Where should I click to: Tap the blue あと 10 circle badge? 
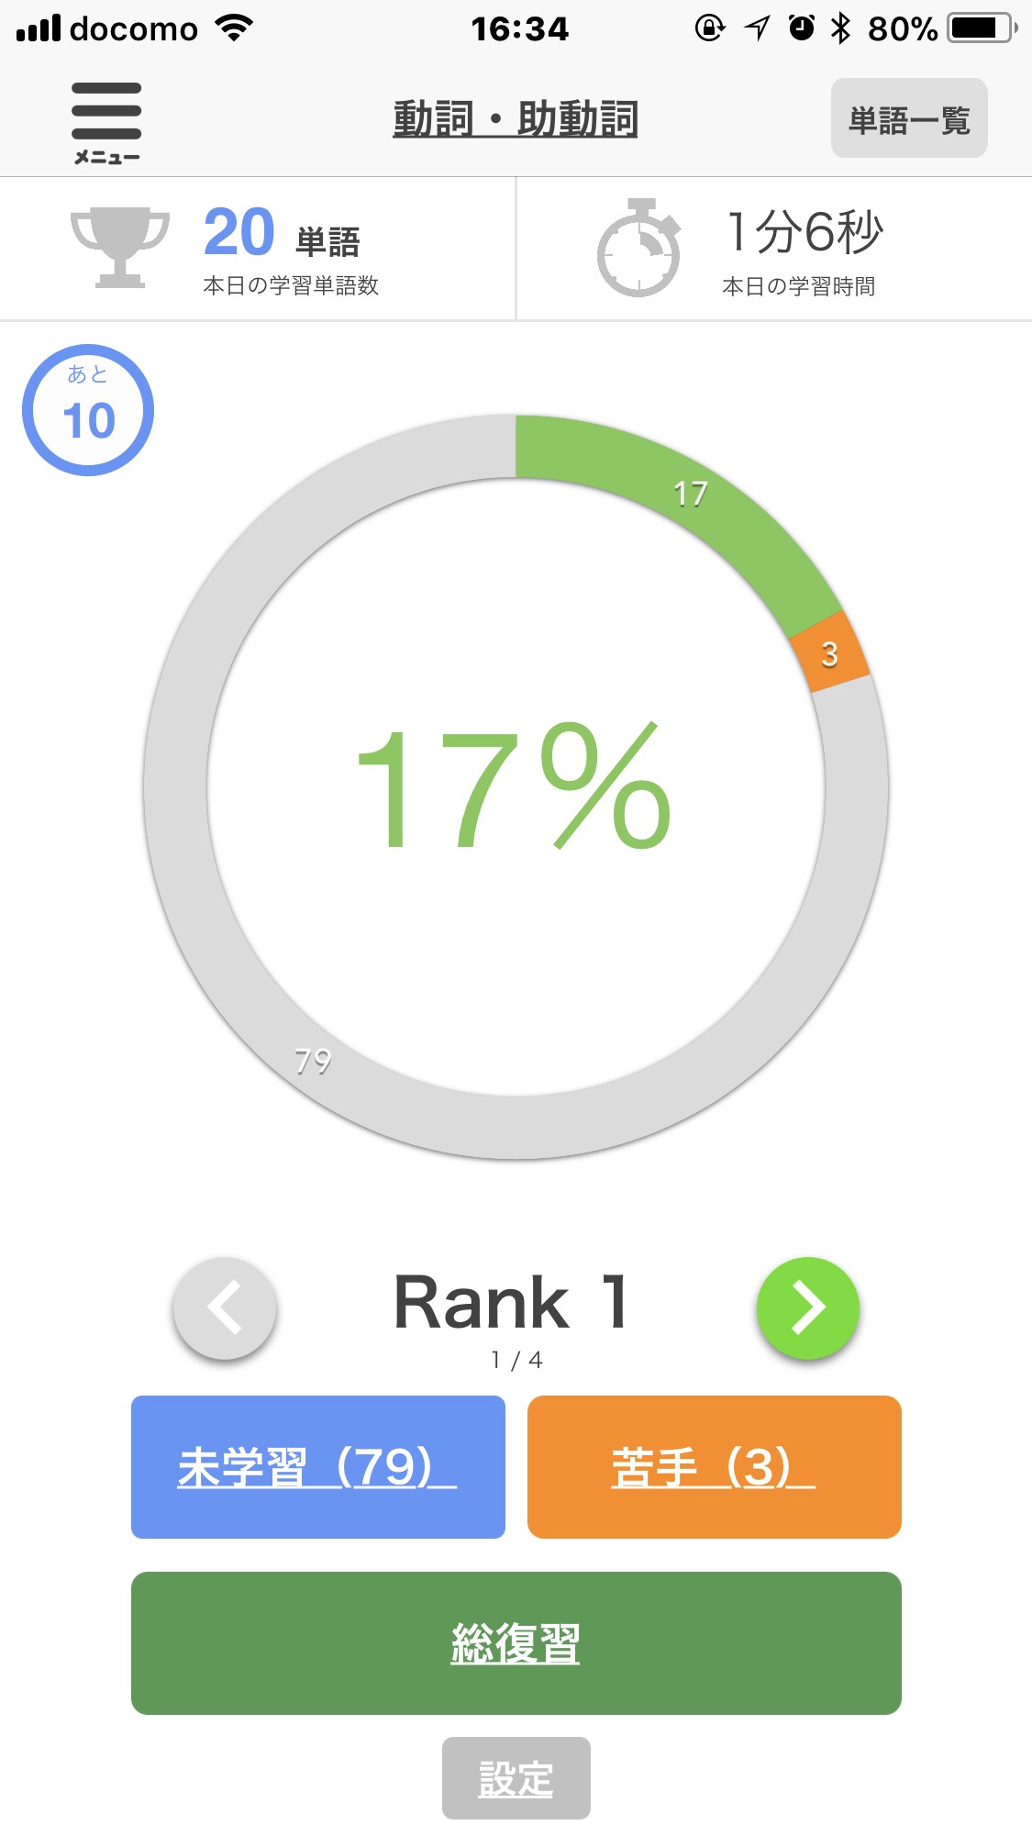pos(88,410)
